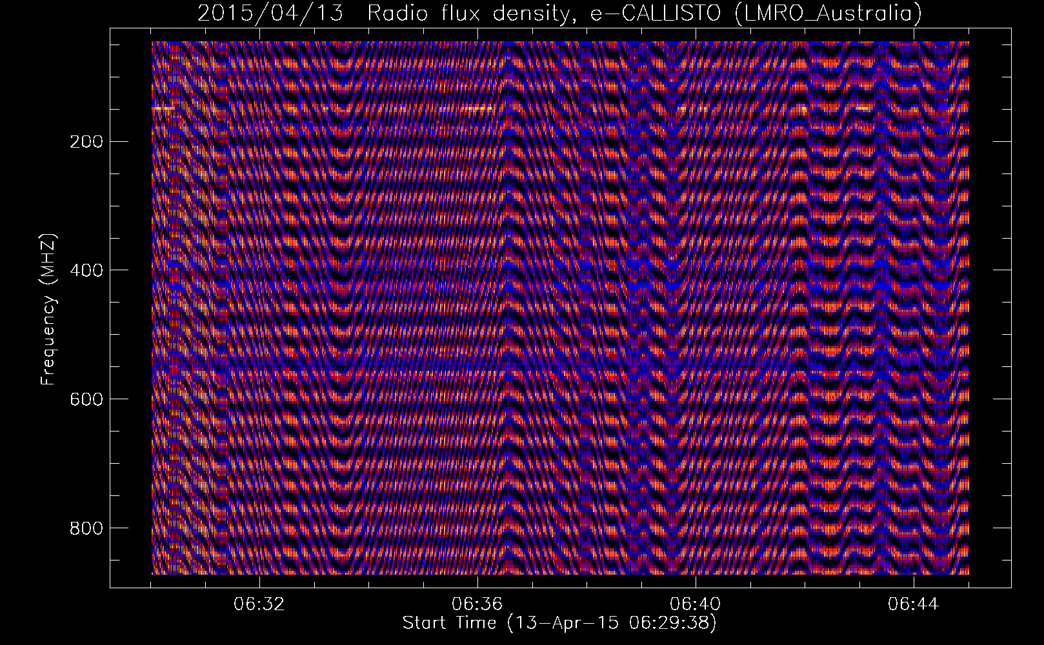Viewport: 1044px width, 645px height.
Task: Click the 06:40 time tick label
Action: coord(696,605)
